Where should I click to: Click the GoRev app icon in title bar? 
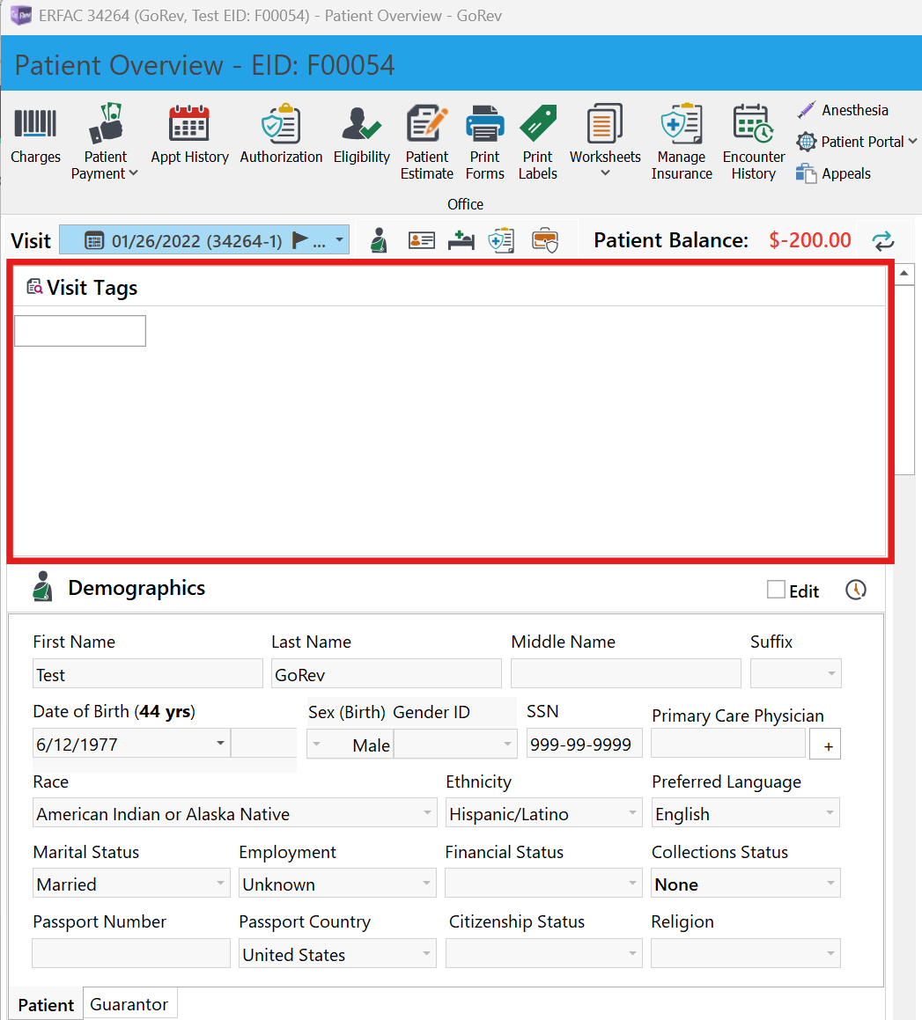point(21,16)
